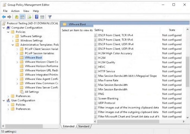The image size is (190, 134).
Task: Expand Preferences under Computer Configuration
Action: click(x=9, y=96)
